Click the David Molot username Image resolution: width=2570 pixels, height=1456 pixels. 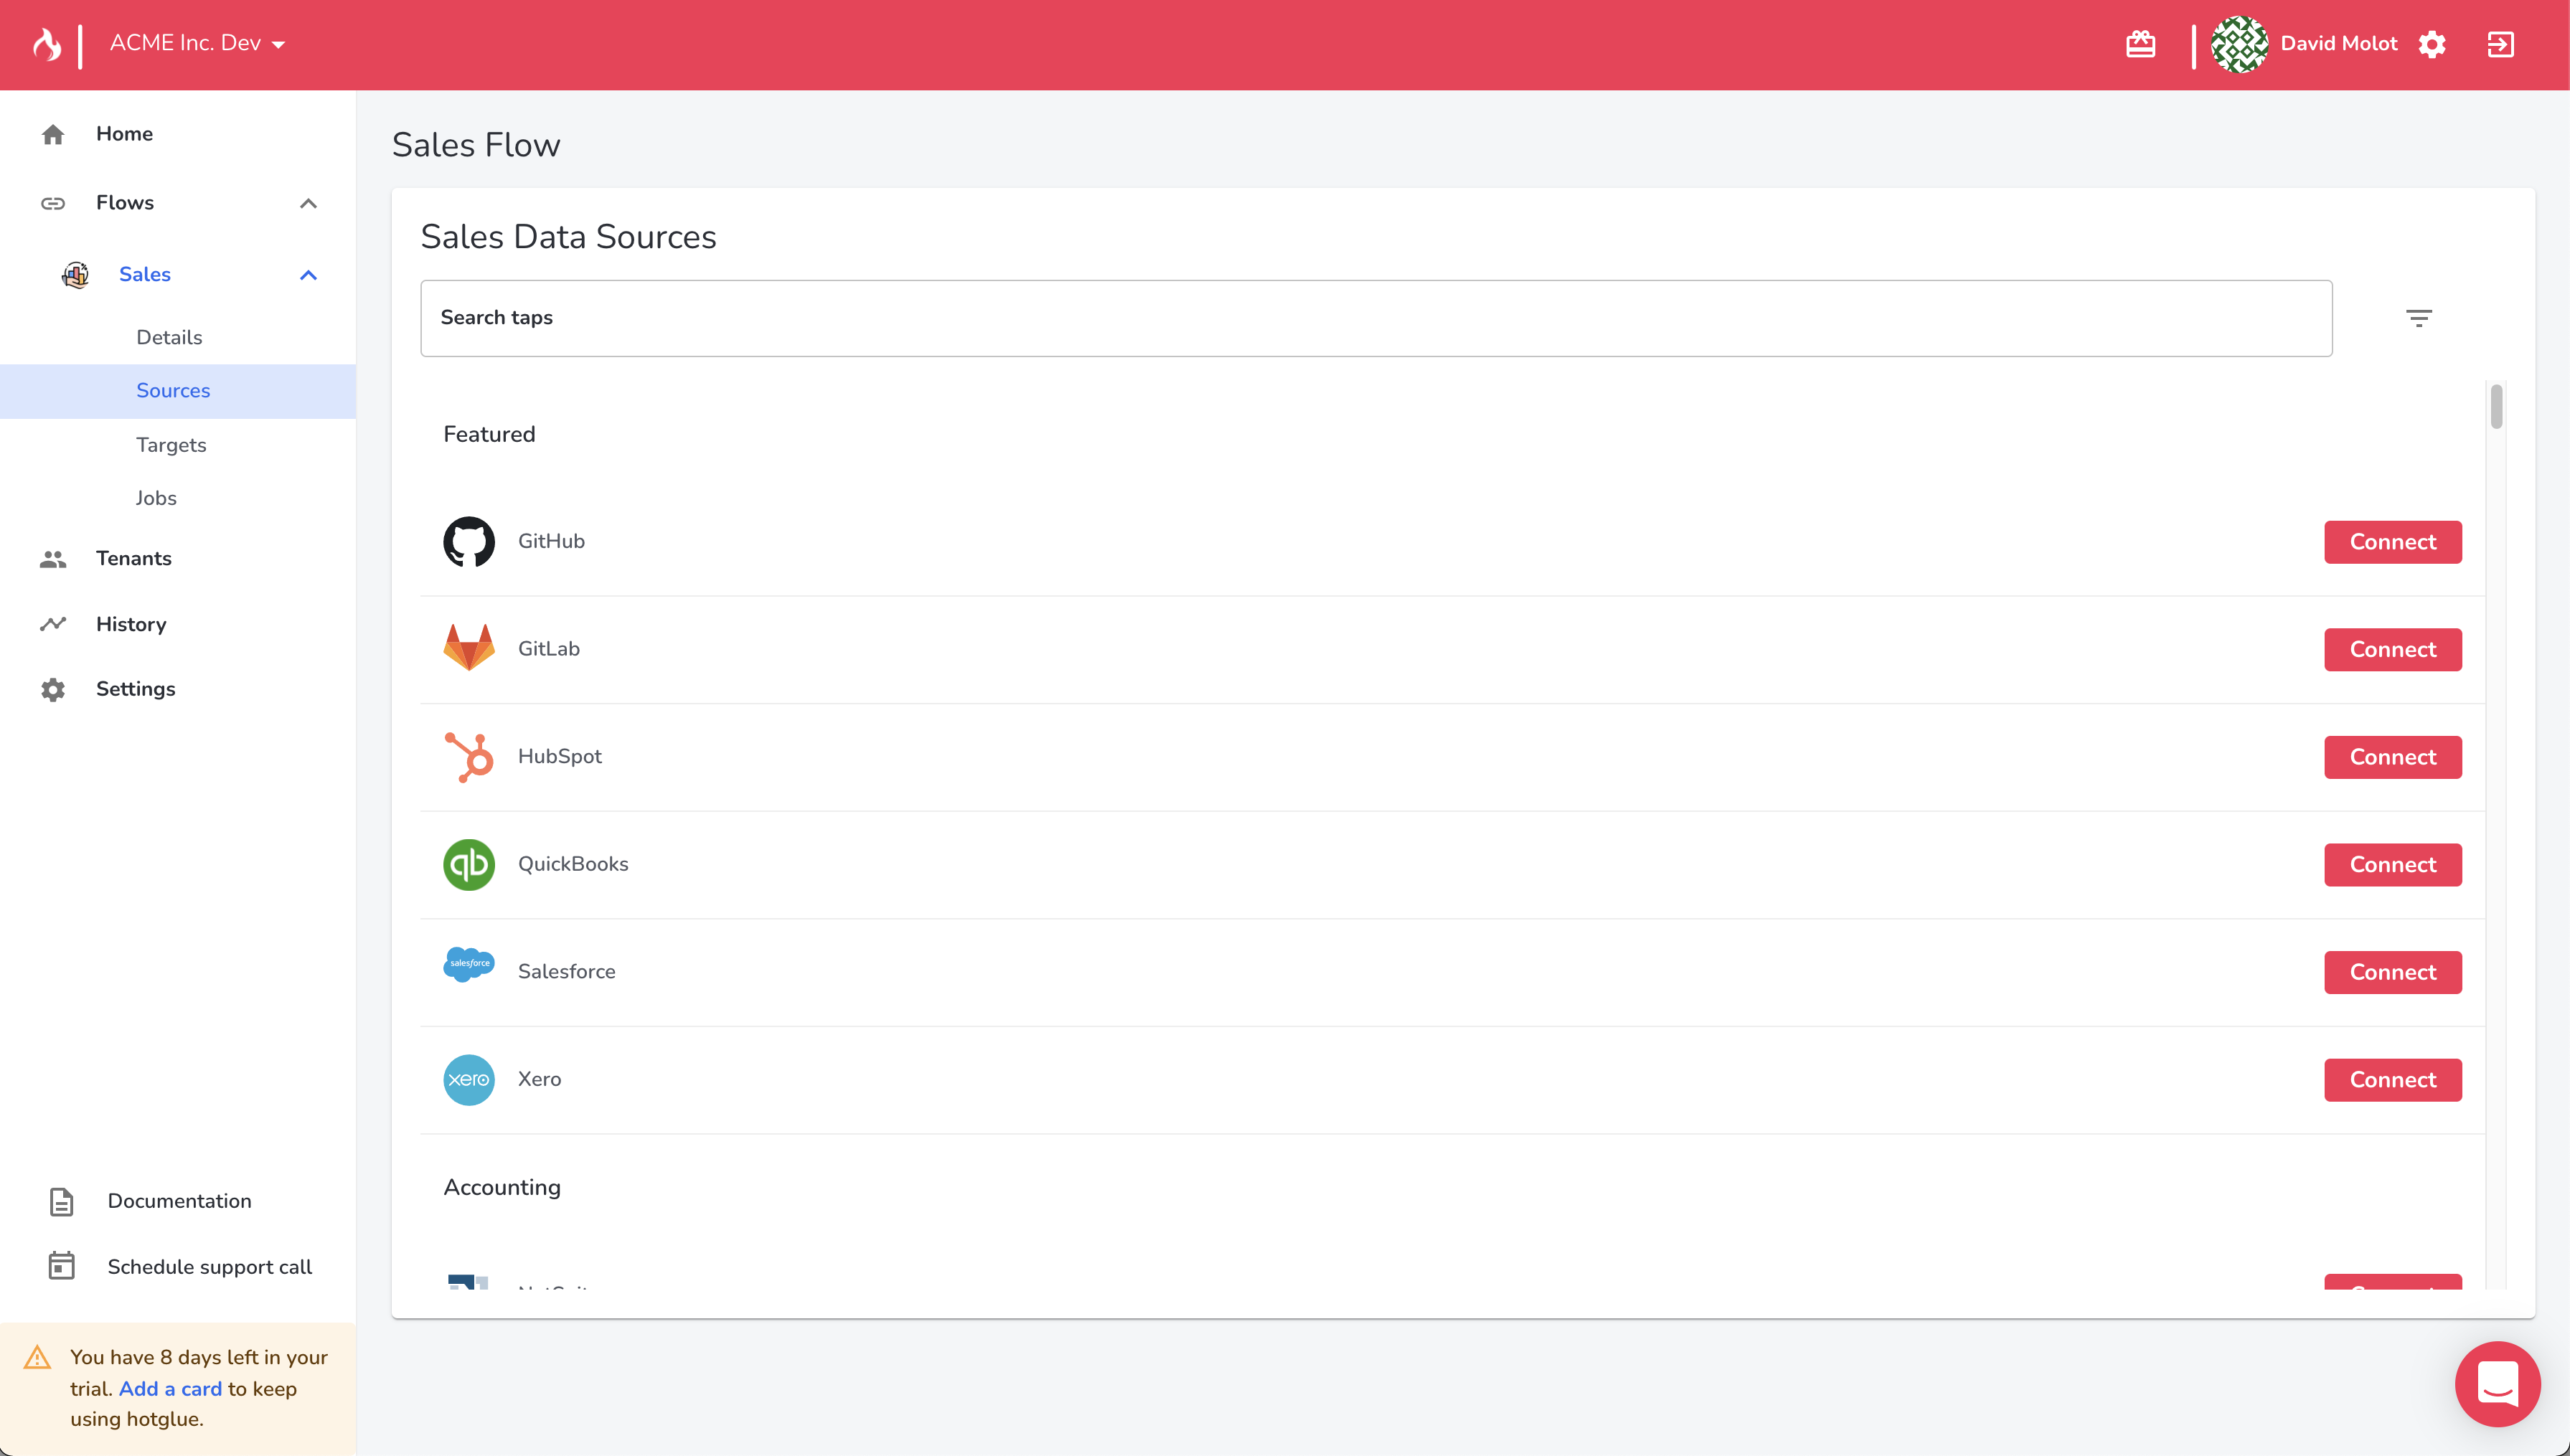click(x=2338, y=43)
